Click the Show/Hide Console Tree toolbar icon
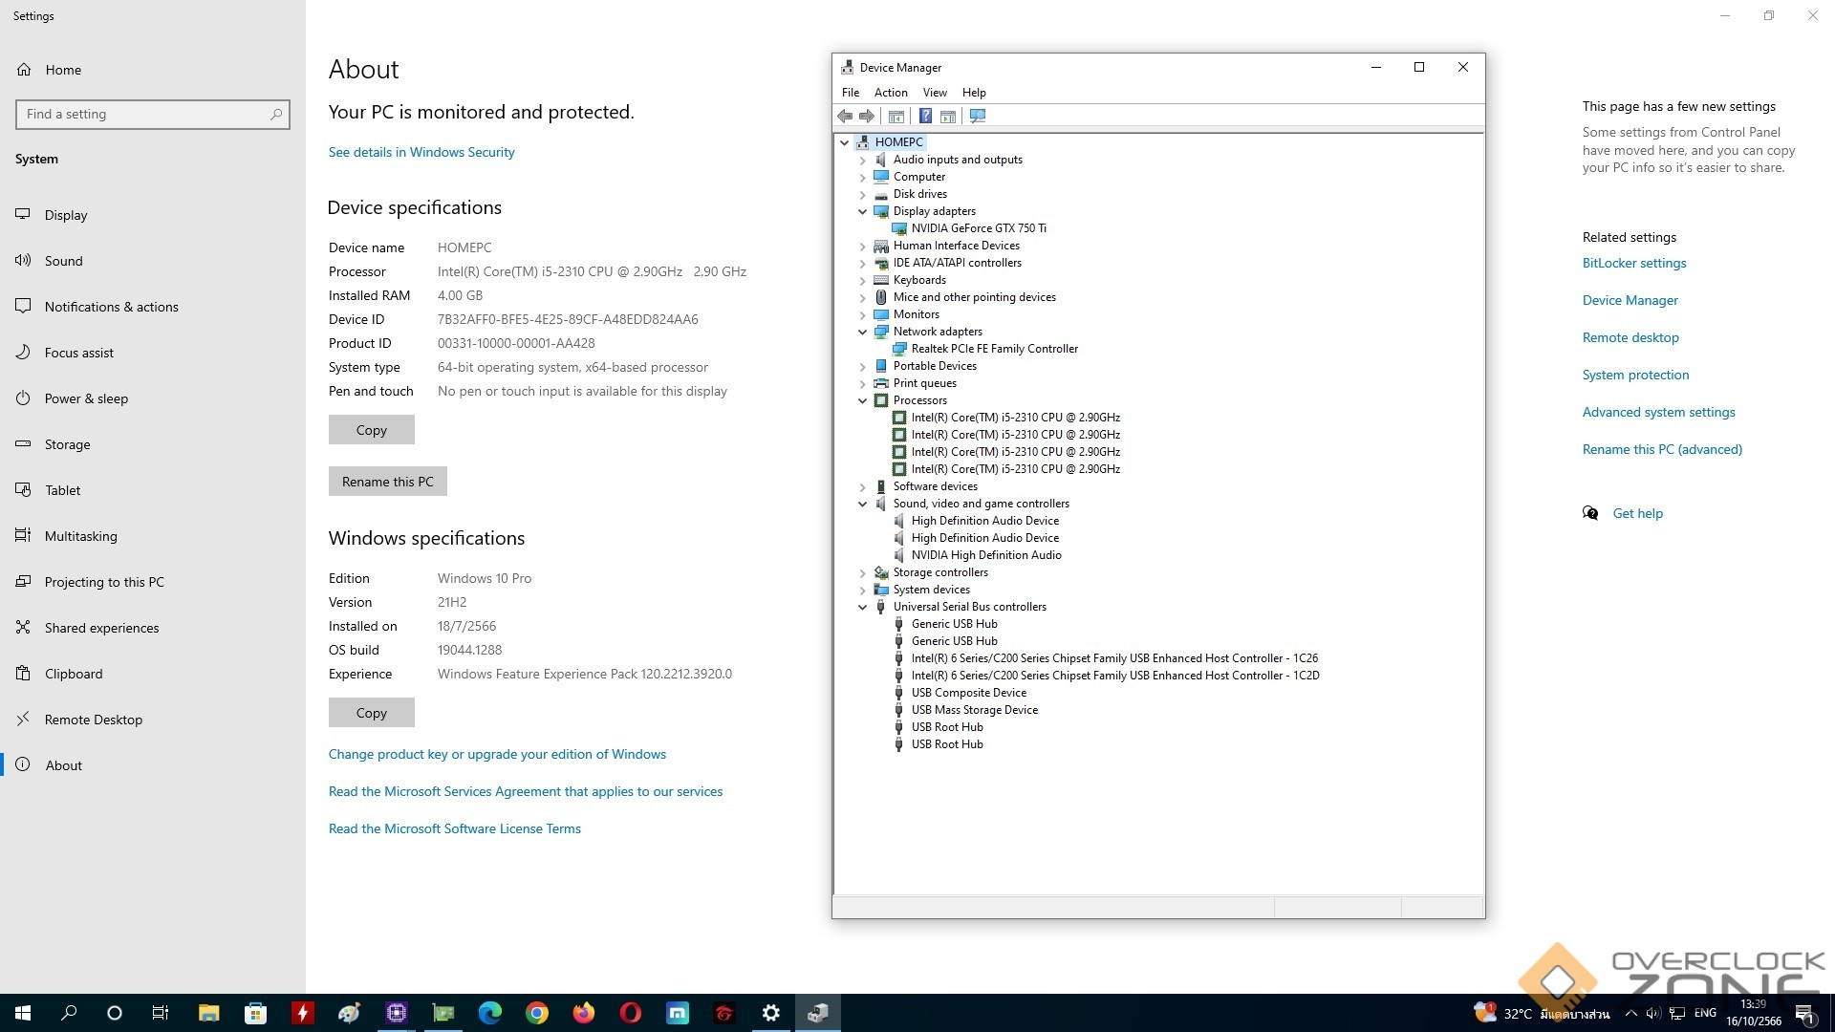This screenshot has height=1032, width=1835. coord(896,116)
